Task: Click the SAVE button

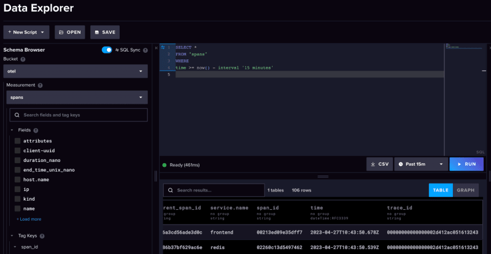Action: 105,33
